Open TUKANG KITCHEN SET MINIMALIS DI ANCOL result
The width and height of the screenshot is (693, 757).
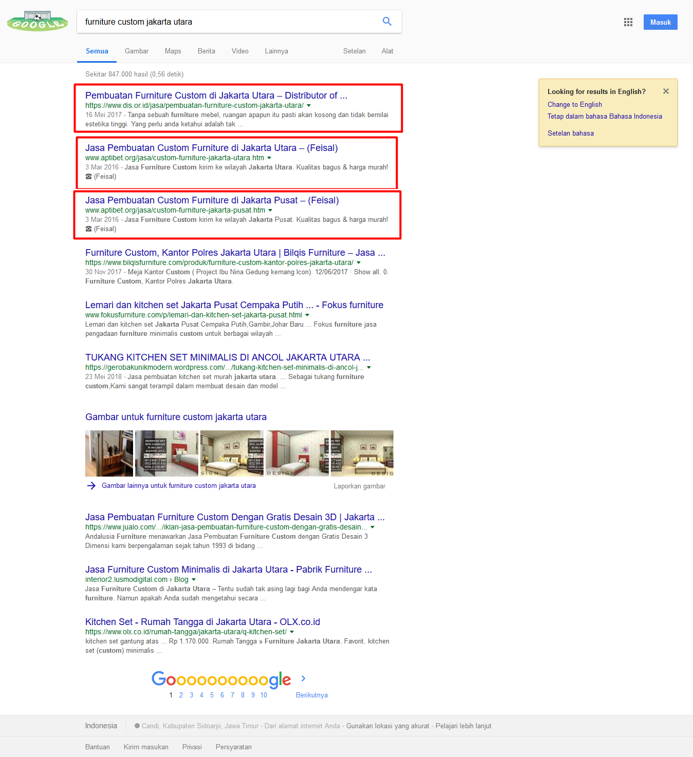[228, 357]
